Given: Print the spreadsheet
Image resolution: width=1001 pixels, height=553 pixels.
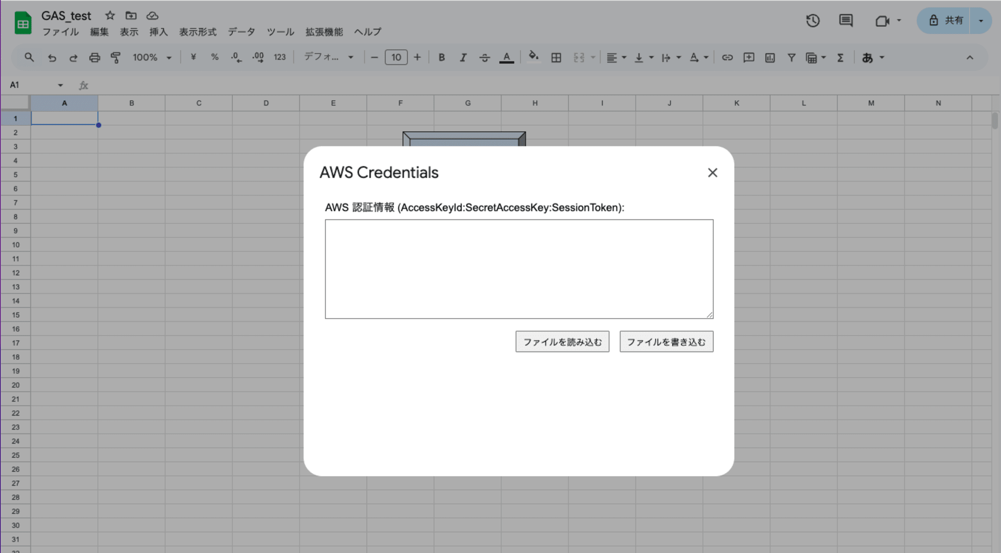Looking at the screenshot, I should pos(95,57).
